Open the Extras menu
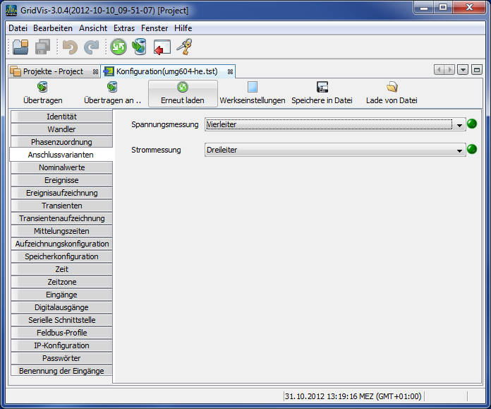 [124, 28]
